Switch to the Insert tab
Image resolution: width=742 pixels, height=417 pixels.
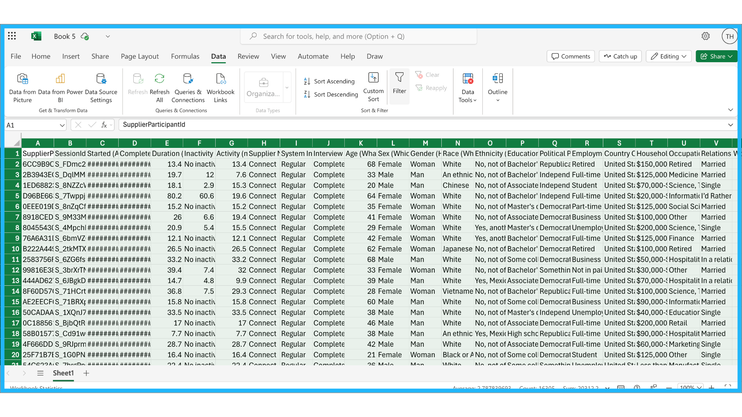point(71,56)
